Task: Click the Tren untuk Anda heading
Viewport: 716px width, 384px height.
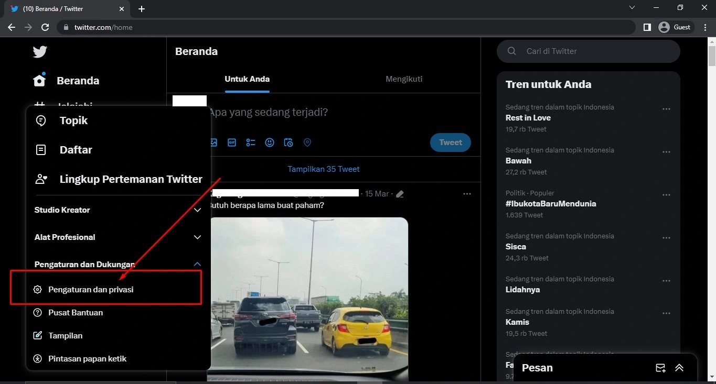Action: point(548,84)
